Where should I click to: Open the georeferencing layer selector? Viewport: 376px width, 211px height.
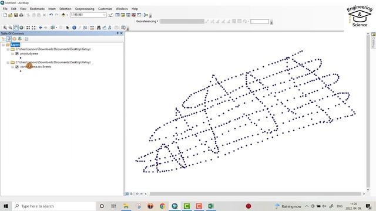point(182,21)
